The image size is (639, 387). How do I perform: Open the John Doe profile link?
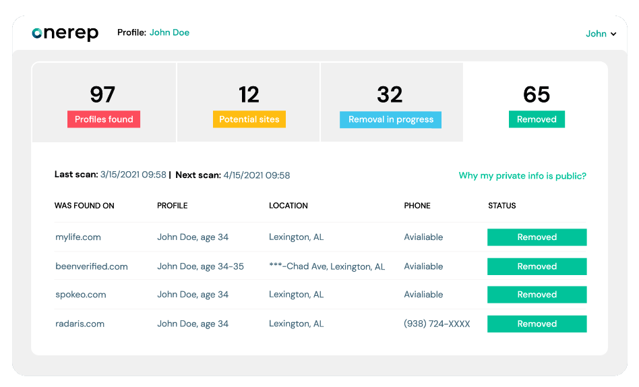[169, 32]
